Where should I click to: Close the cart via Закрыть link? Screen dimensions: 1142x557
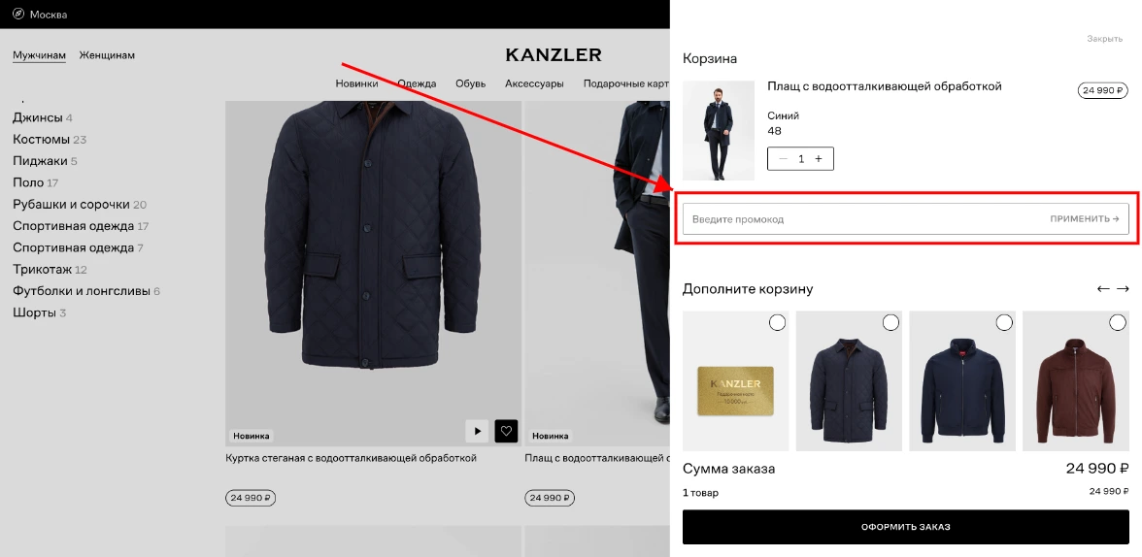click(1105, 39)
